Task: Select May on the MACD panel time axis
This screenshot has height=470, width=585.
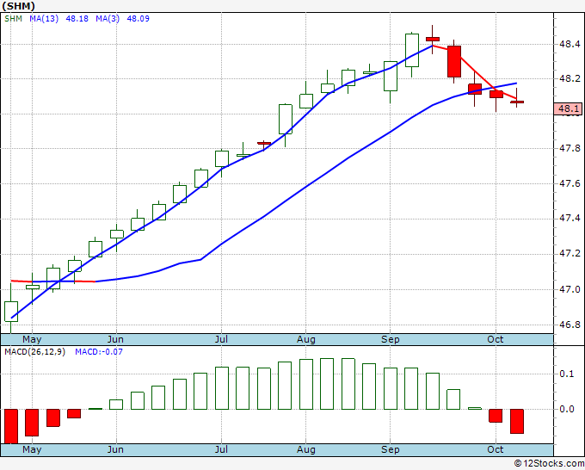Action: pos(32,449)
